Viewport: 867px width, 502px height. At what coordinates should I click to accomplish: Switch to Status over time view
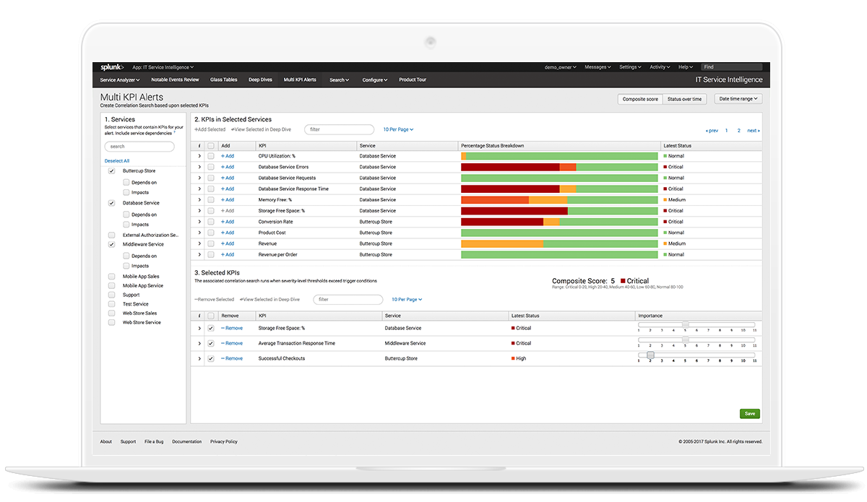[x=684, y=99]
